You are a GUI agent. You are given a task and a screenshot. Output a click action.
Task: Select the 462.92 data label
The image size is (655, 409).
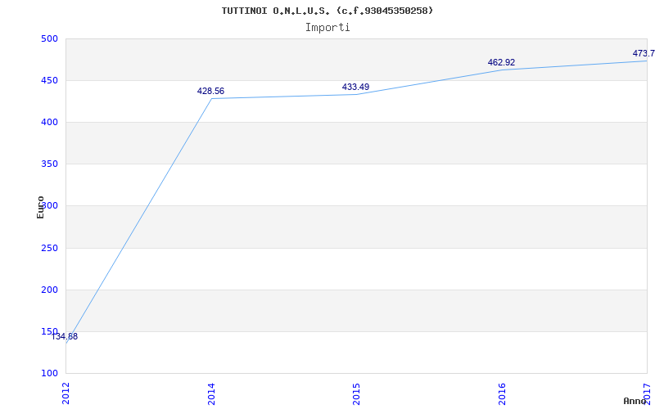point(501,63)
